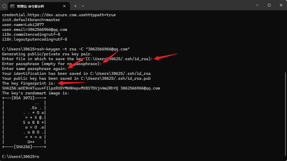Open the new tab profile dropdown
This screenshot has width=287, height=161.
pyautogui.click(x=83, y=6)
